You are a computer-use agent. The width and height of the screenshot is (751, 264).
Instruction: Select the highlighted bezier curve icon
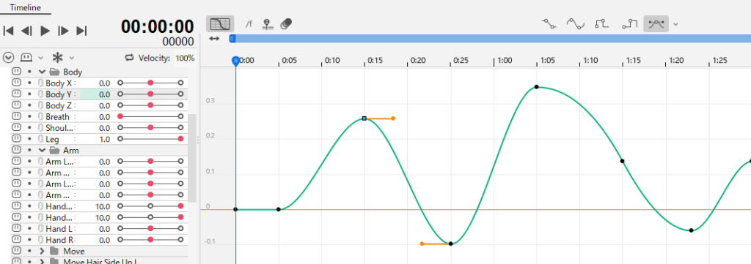coord(656,23)
